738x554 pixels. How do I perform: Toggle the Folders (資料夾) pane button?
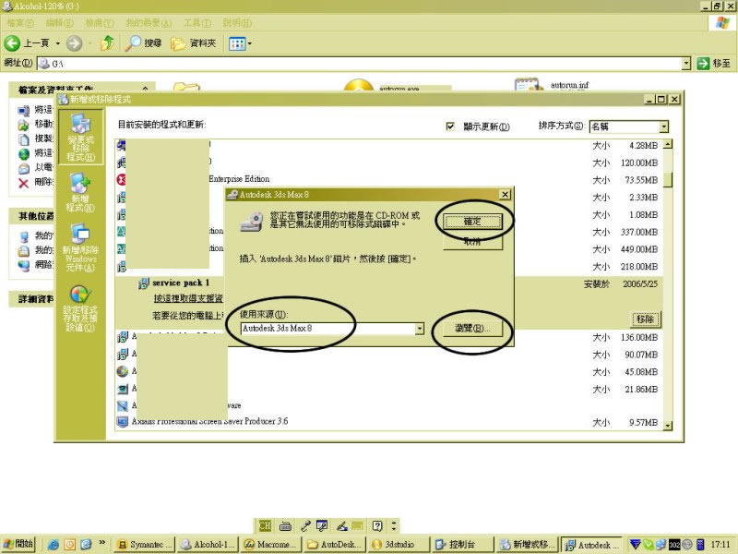click(194, 43)
